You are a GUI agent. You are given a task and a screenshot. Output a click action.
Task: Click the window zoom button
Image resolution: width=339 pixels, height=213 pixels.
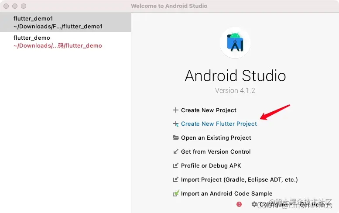pos(24,6)
